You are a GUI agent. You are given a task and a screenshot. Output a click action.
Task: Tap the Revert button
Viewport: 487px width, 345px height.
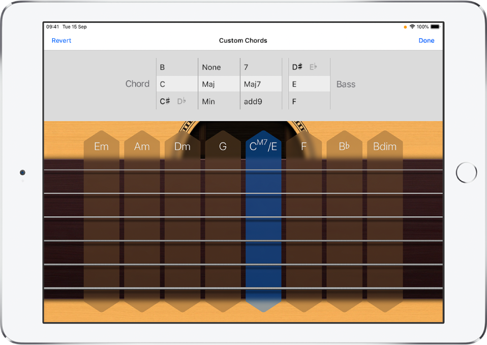click(61, 40)
